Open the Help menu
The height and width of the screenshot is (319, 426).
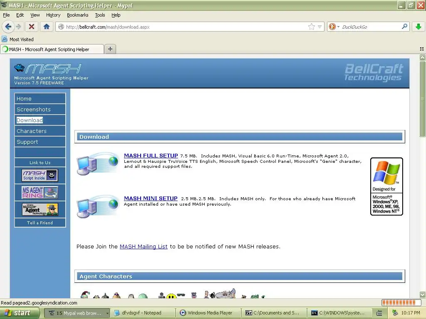tap(116, 15)
